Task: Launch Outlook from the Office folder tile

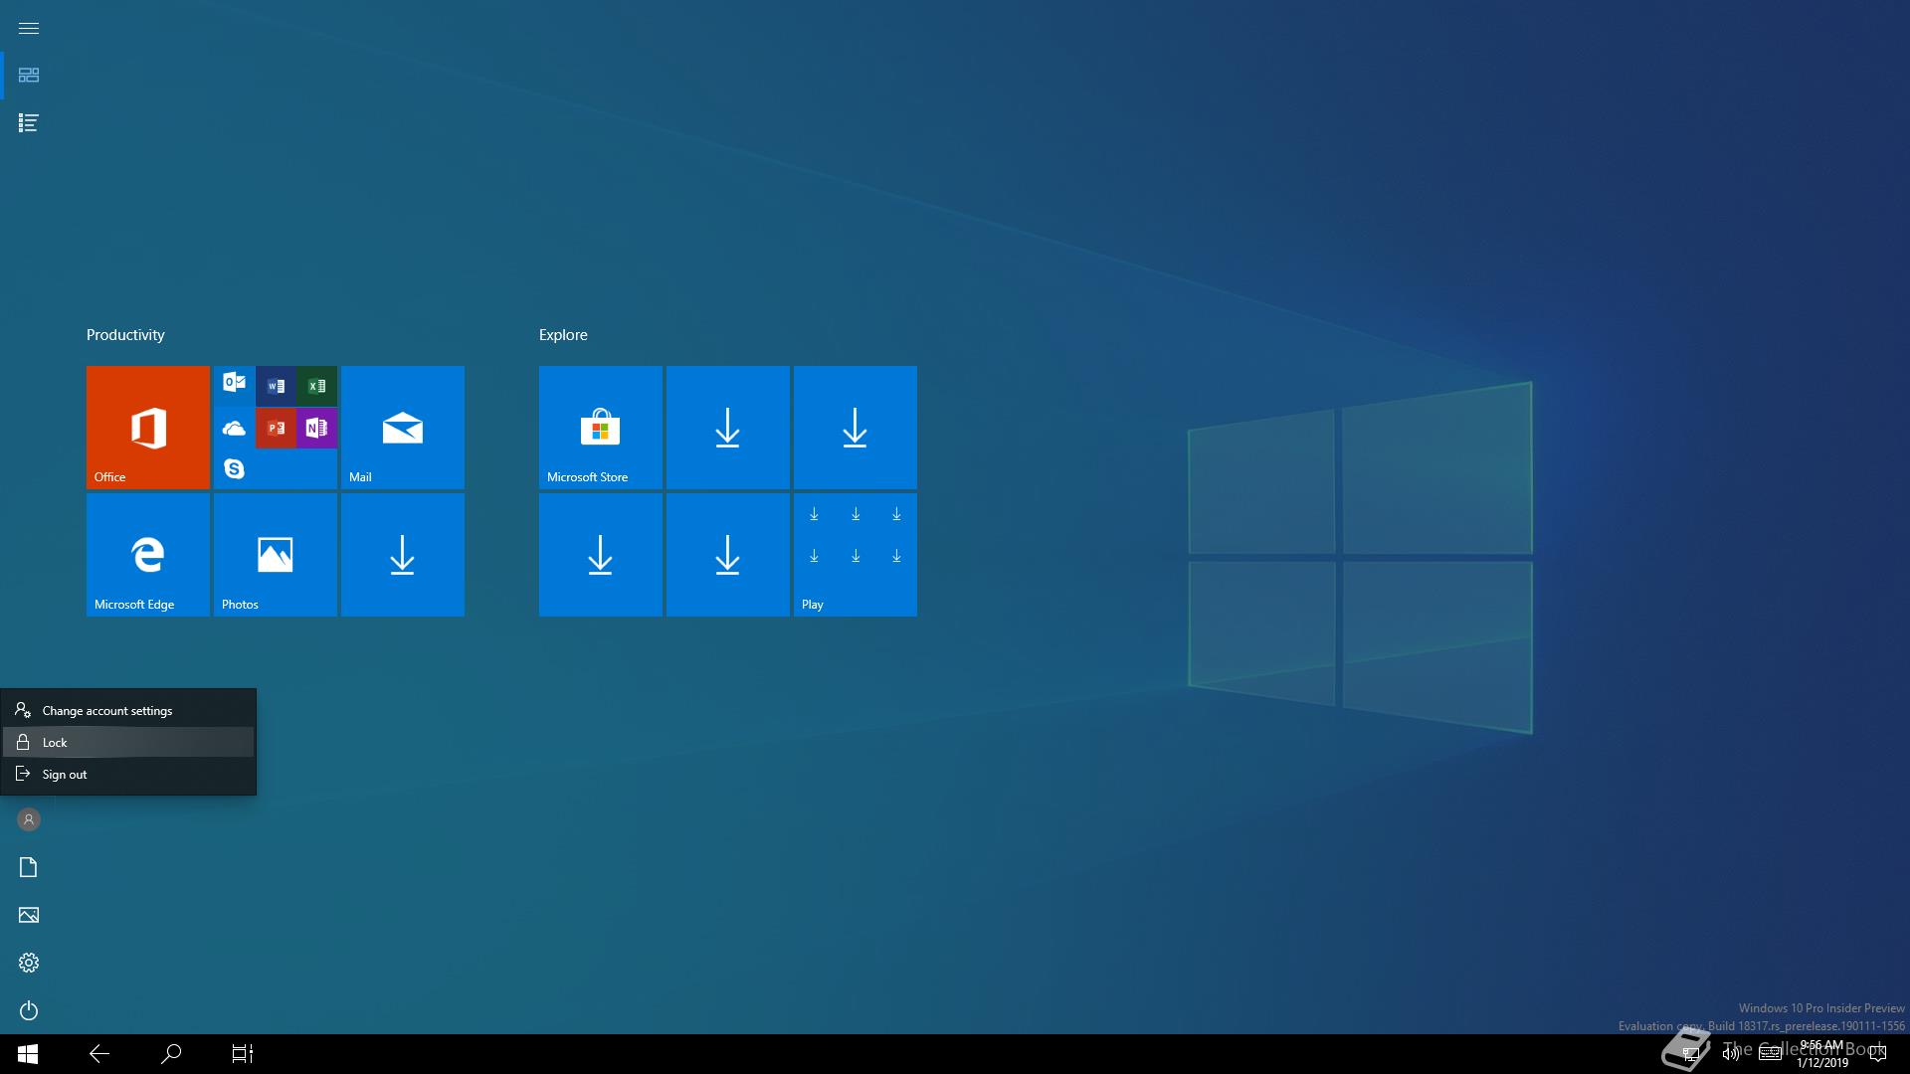Action: click(x=235, y=382)
